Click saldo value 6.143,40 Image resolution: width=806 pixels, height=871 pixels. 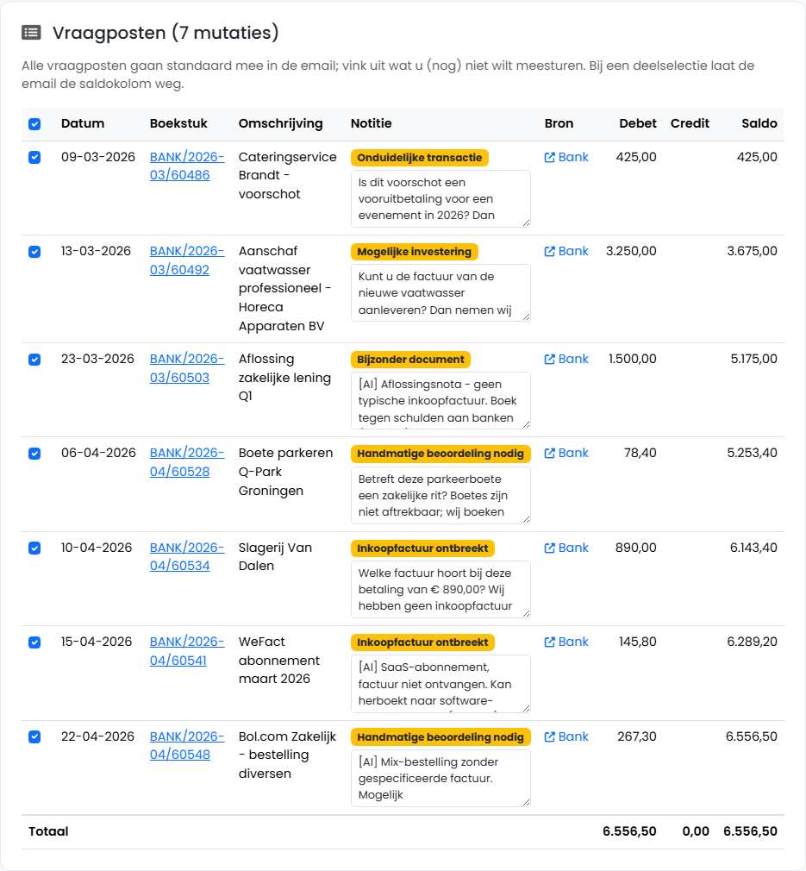tap(753, 548)
